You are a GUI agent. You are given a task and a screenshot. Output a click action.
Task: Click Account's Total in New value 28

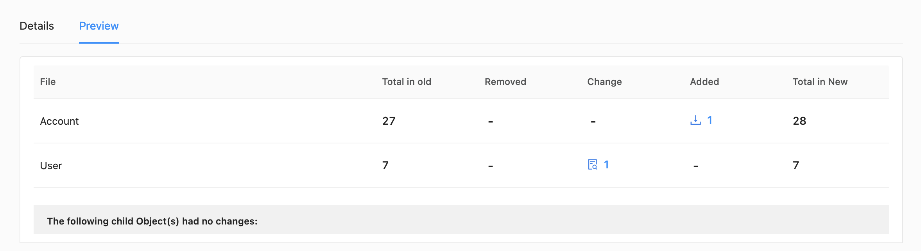click(x=799, y=121)
